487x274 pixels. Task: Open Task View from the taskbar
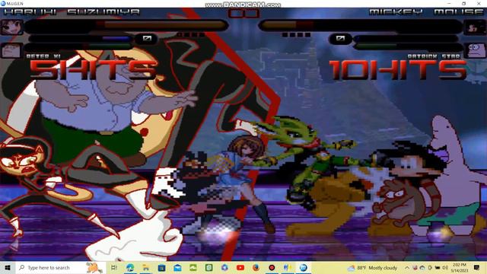(x=114, y=267)
